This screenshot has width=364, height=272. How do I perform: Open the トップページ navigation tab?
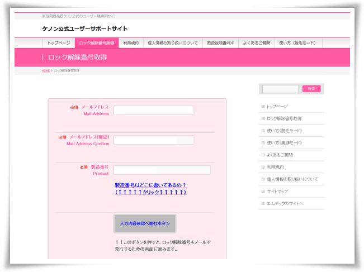click(59, 43)
